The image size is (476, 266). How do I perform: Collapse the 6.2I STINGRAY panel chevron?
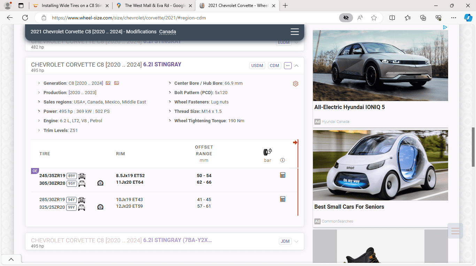pos(296,65)
